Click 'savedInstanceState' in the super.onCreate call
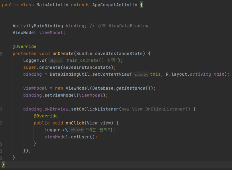Viewport: 232px width, 170px height. tap(87, 67)
